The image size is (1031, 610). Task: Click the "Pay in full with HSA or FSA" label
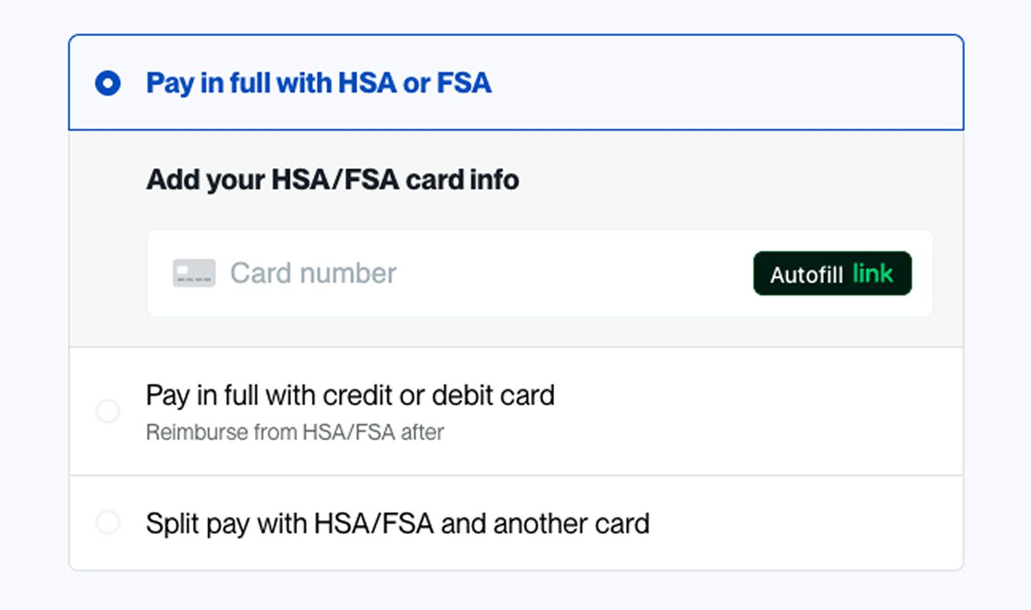(319, 83)
